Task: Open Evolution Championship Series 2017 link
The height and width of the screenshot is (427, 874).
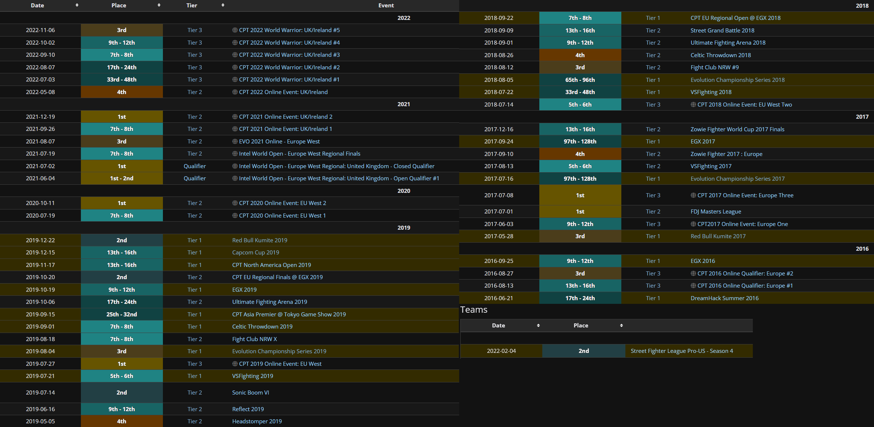Action: click(x=737, y=179)
